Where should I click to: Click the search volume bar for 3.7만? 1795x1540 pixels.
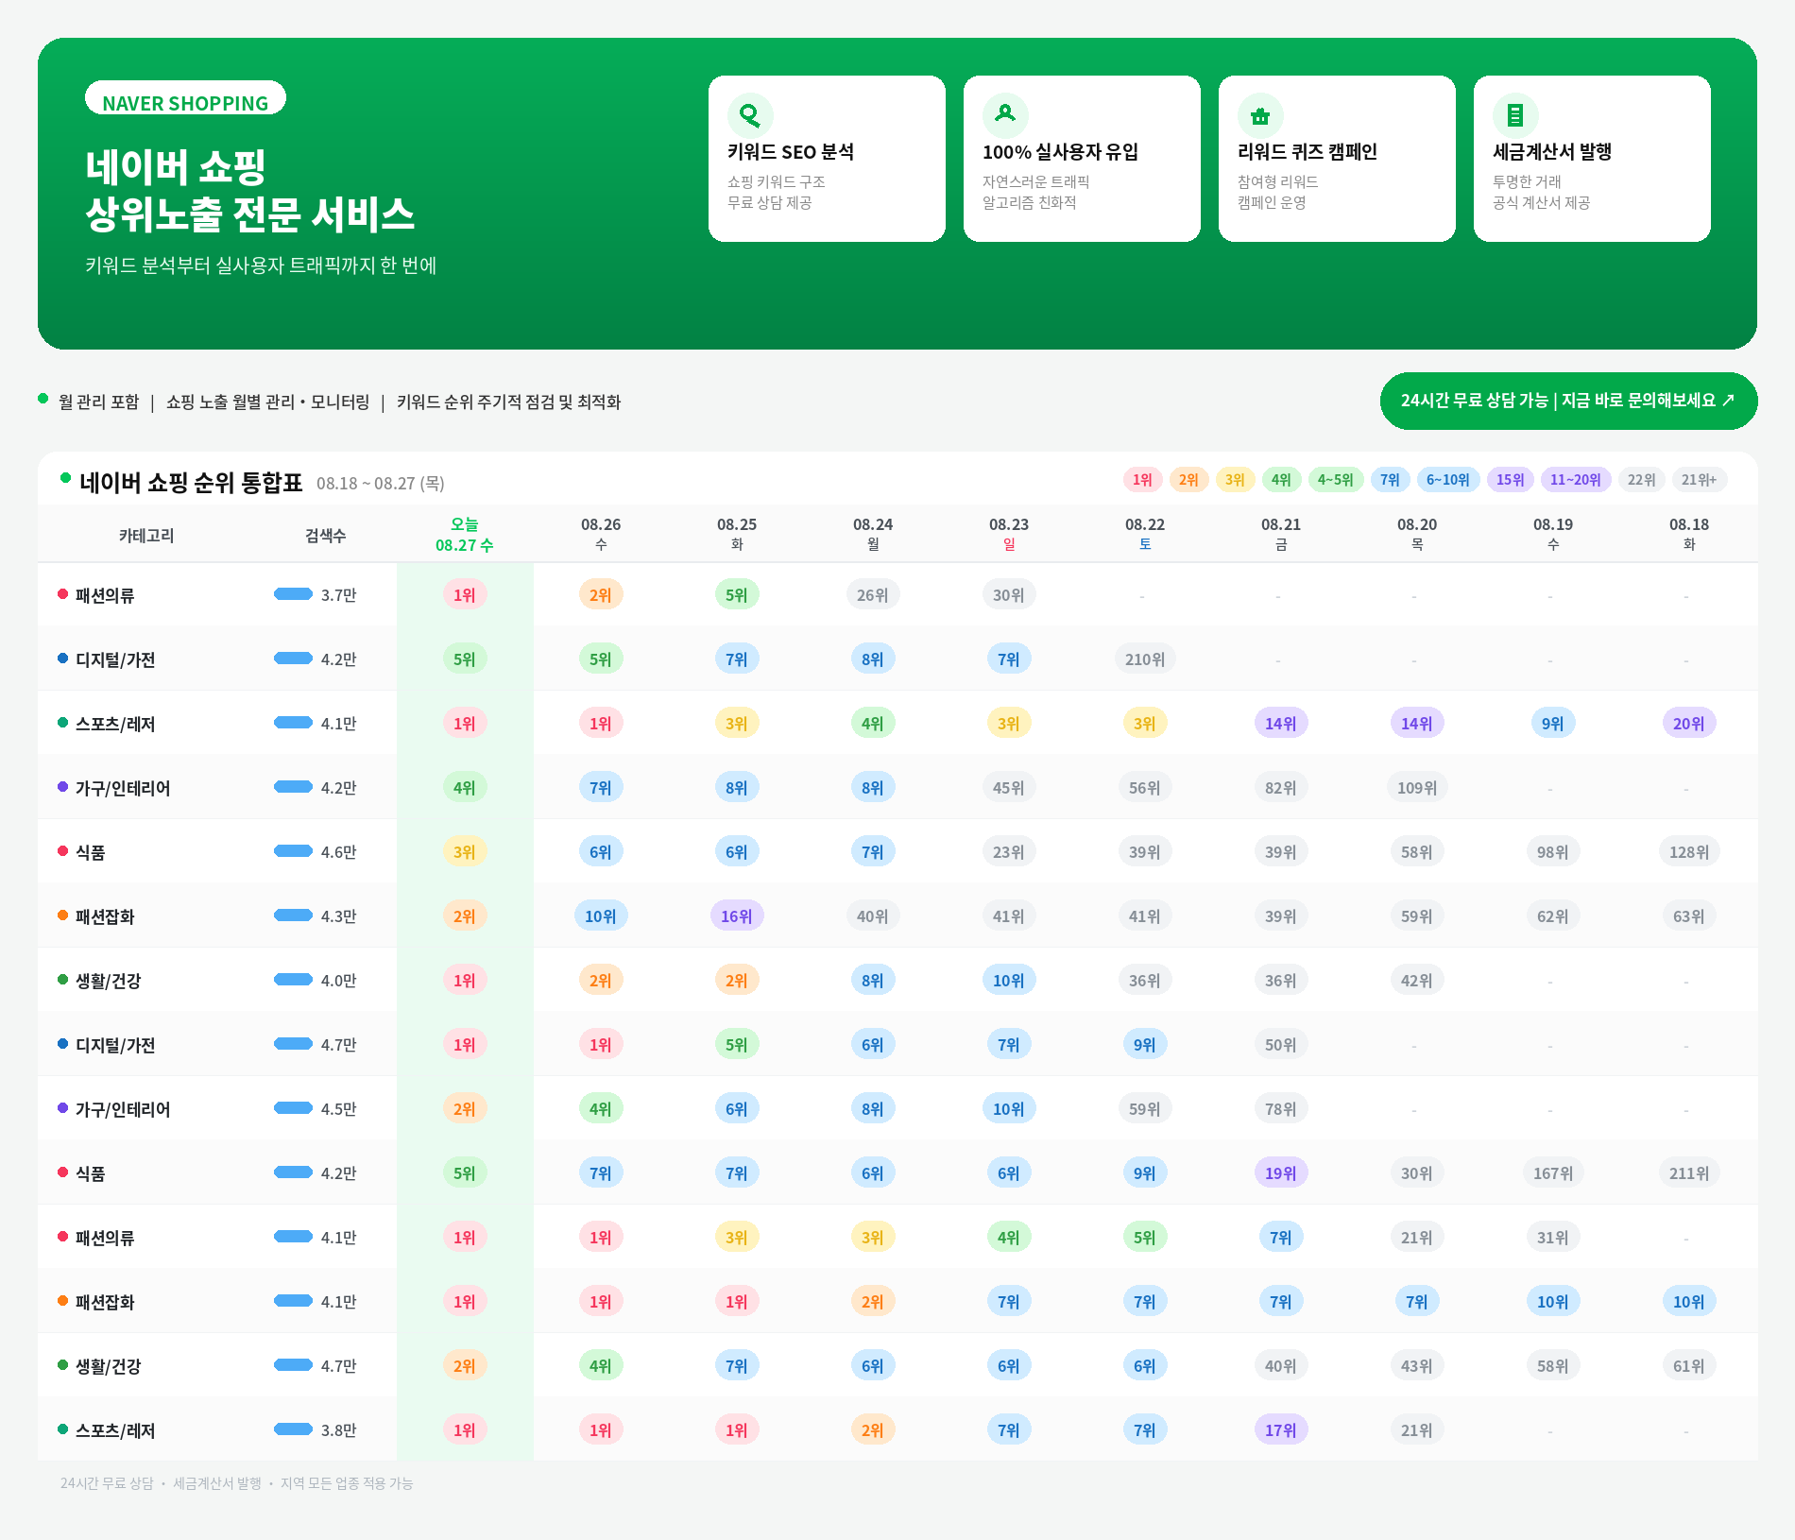(x=293, y=594)
